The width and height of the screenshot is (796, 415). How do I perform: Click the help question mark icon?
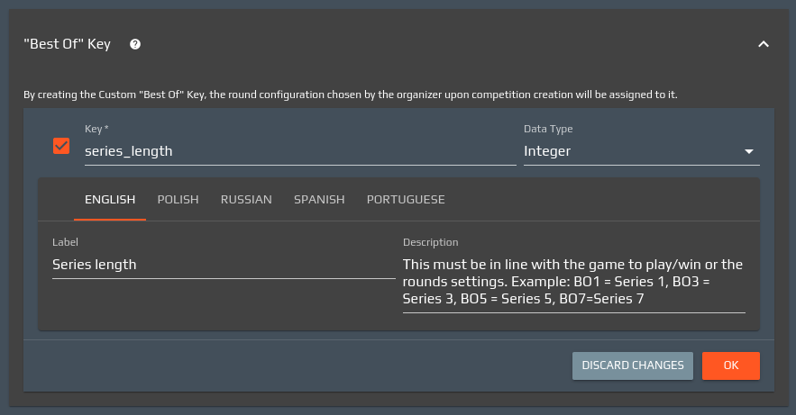point(135,44)
